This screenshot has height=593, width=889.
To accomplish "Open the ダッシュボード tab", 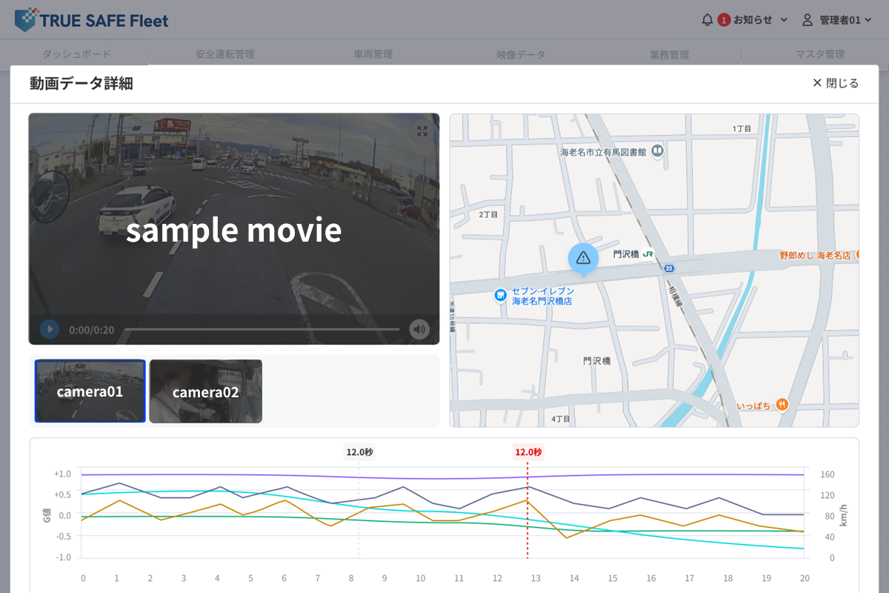I will pyautogui.click(x=76, y=54).
